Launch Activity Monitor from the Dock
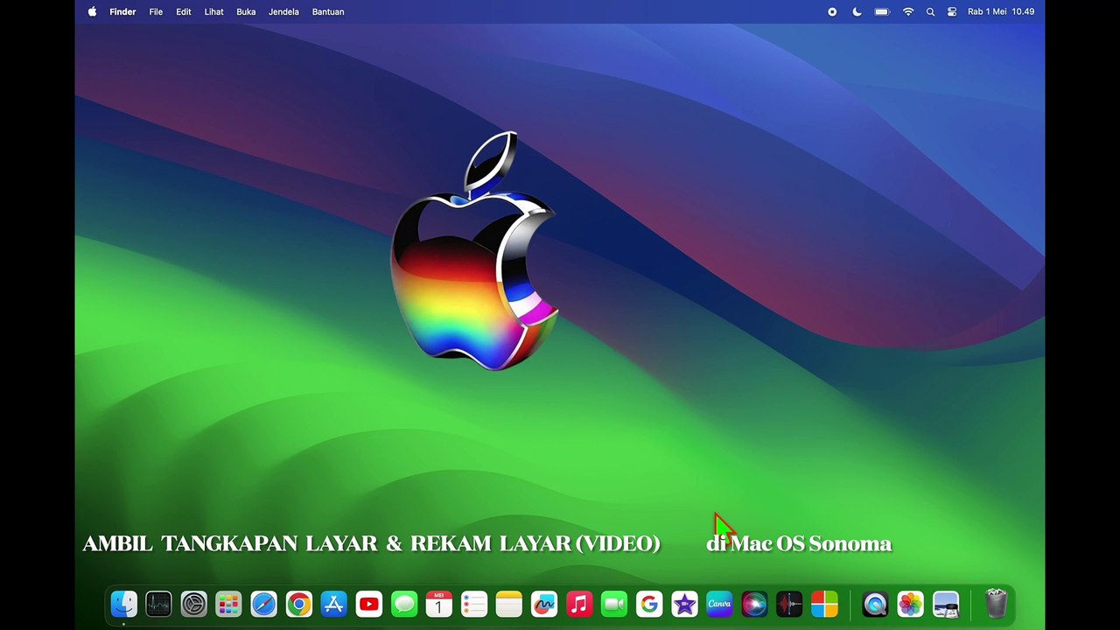 (x=158, y=604)
